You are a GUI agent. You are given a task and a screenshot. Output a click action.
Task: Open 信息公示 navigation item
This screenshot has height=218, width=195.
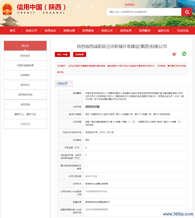coord(107,31)
